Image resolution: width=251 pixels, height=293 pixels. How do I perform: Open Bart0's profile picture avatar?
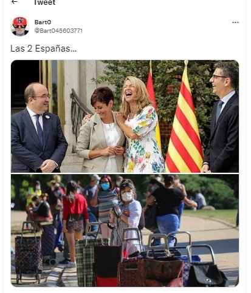pos(20,27)
